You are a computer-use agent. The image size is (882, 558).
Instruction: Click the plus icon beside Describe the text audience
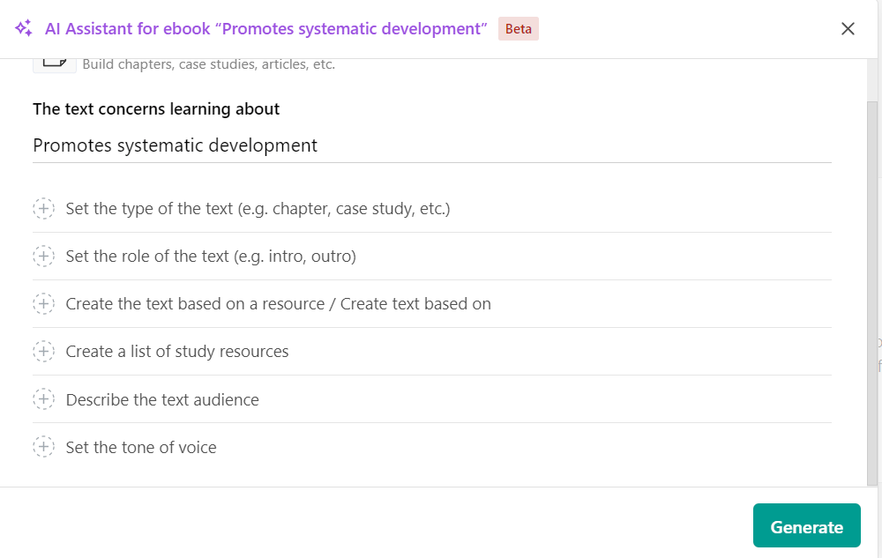click(43, 399)
